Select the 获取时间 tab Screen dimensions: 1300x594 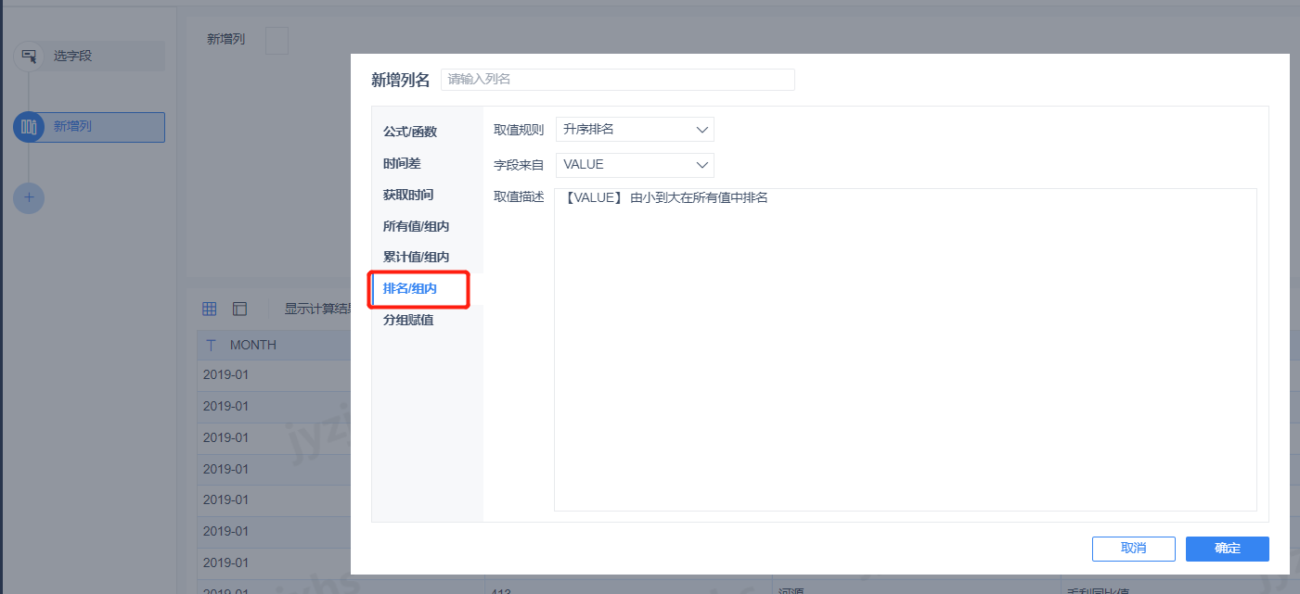coord(408,195)
